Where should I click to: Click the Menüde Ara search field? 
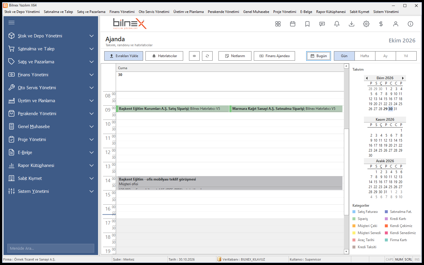(51, 248)
